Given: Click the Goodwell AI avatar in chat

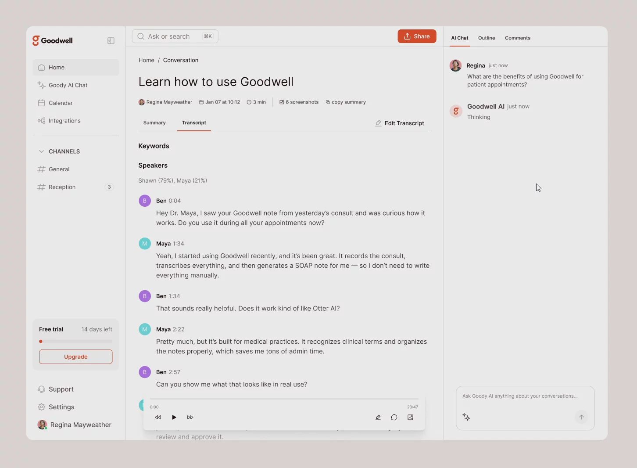Looking at the screenshot, I should [x=456, y=111].
